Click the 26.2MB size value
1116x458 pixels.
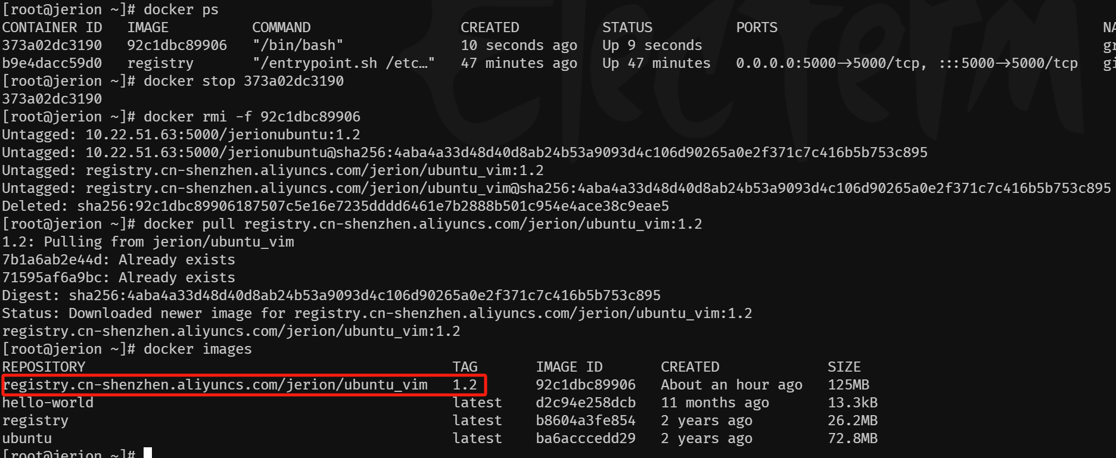pyautogui.click(x=853, y=420)
